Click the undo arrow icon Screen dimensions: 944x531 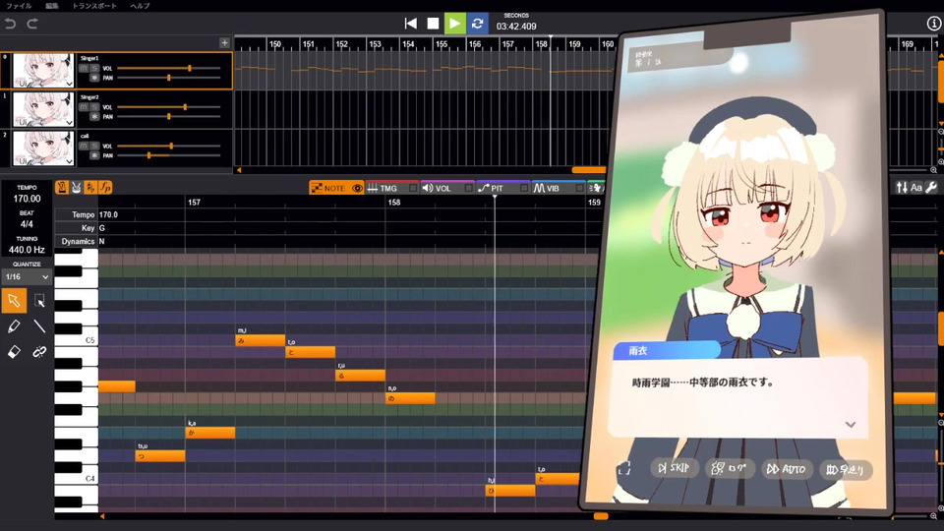tap(10, 24)
